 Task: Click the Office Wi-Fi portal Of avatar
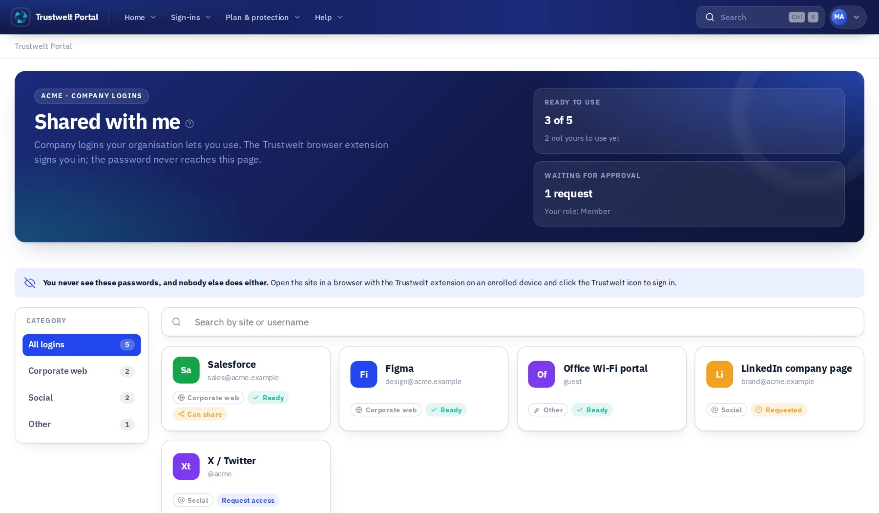[542, 374]
